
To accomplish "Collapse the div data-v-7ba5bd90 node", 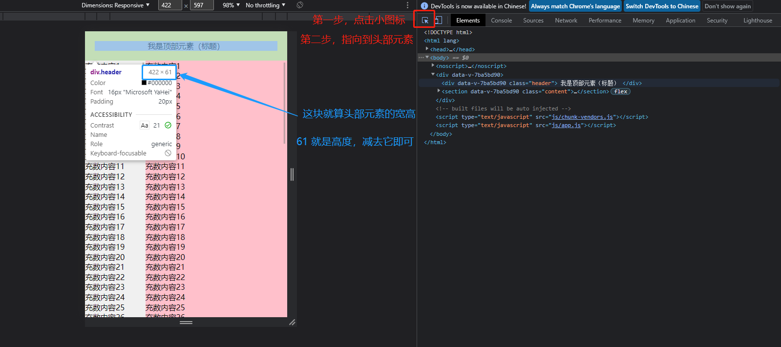I will 433,74.
